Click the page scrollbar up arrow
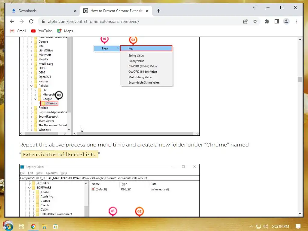The image size is (308, 231). click(300, 39)
